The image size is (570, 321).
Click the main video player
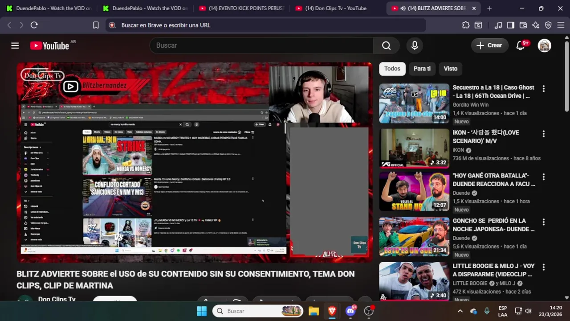(195, 162)
